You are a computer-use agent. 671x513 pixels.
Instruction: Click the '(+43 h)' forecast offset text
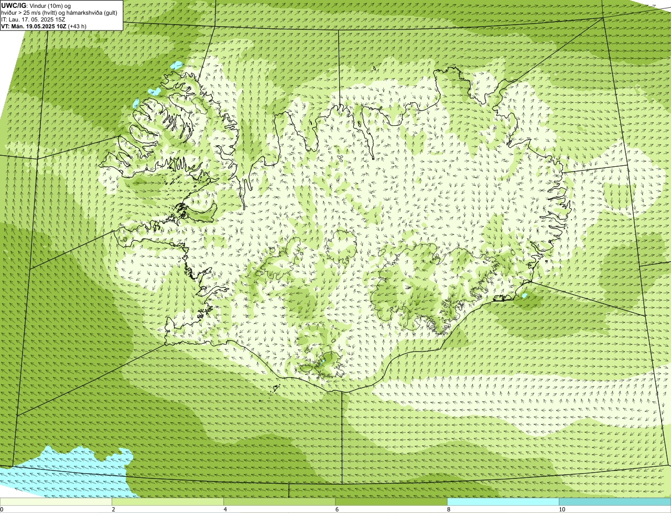click(77, 26)
